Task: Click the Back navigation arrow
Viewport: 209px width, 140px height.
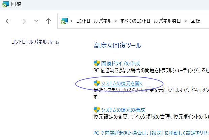Action: tap(8, 21)
